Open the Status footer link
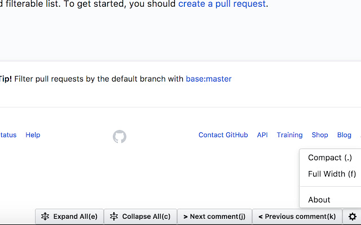 point(8,135)
